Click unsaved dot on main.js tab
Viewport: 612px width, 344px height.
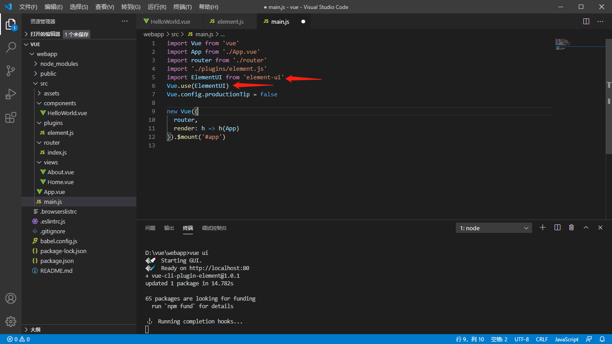pos(303,21)
